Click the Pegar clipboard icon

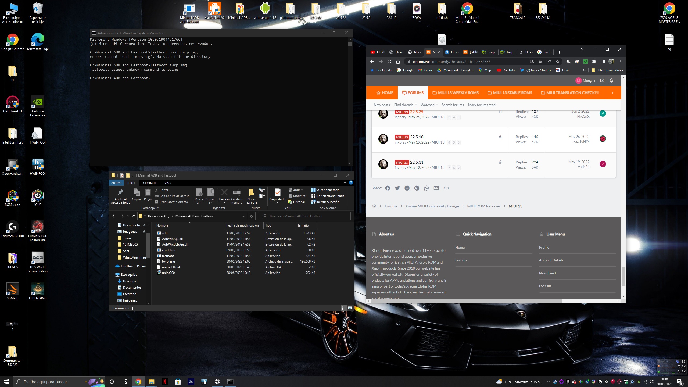point(148,192)
